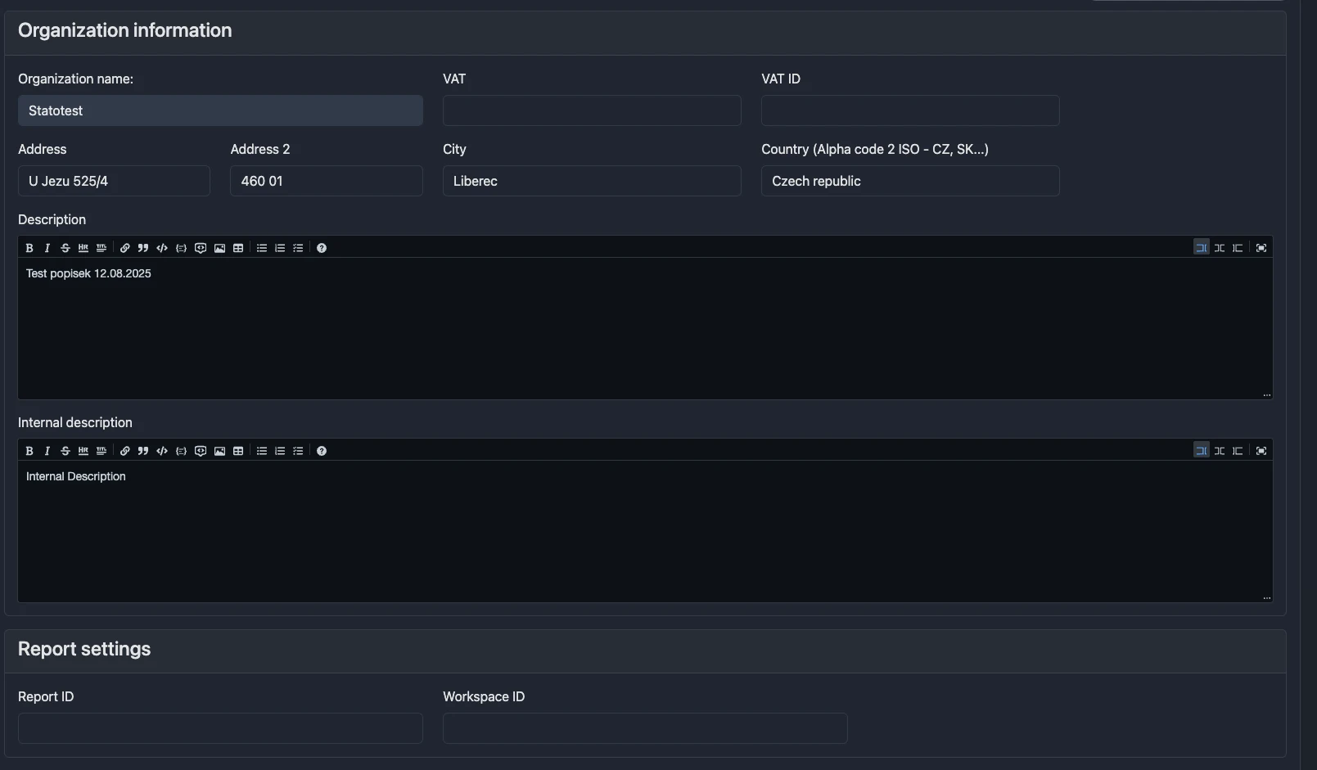Insert a bullet list in Description
This screenshot has width=1317, height=770.
coord(261,247)
